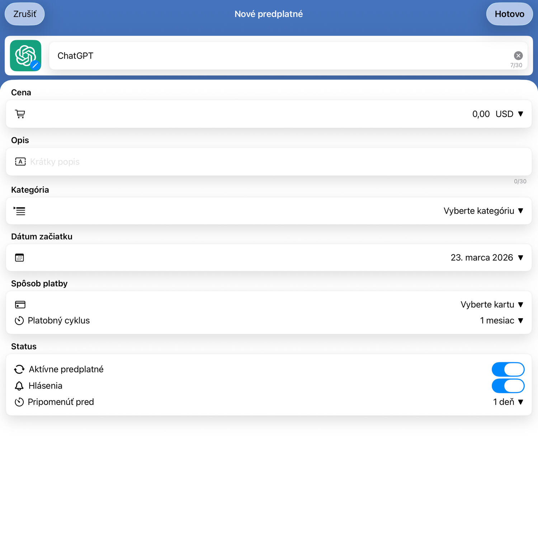
Task: Confirm with the Hotovo button
Action: (x=509, y=14)
